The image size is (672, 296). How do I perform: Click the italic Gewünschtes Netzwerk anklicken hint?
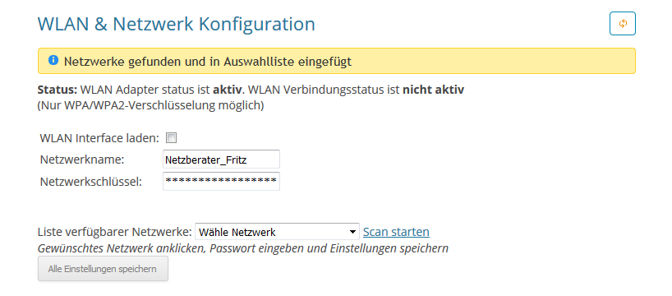pos(243,248)
